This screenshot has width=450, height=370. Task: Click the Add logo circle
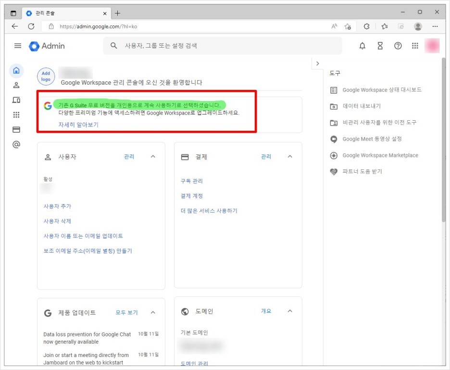pyautogui.click(x=46, y=77)
